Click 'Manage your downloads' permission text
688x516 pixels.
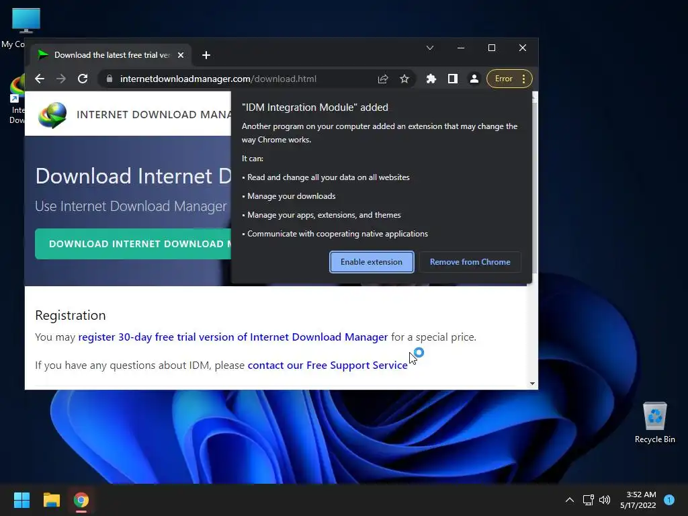point(292,196)
